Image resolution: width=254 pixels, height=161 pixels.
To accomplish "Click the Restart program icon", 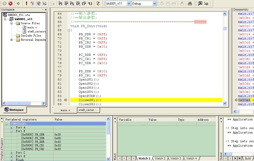I will 38,3.
